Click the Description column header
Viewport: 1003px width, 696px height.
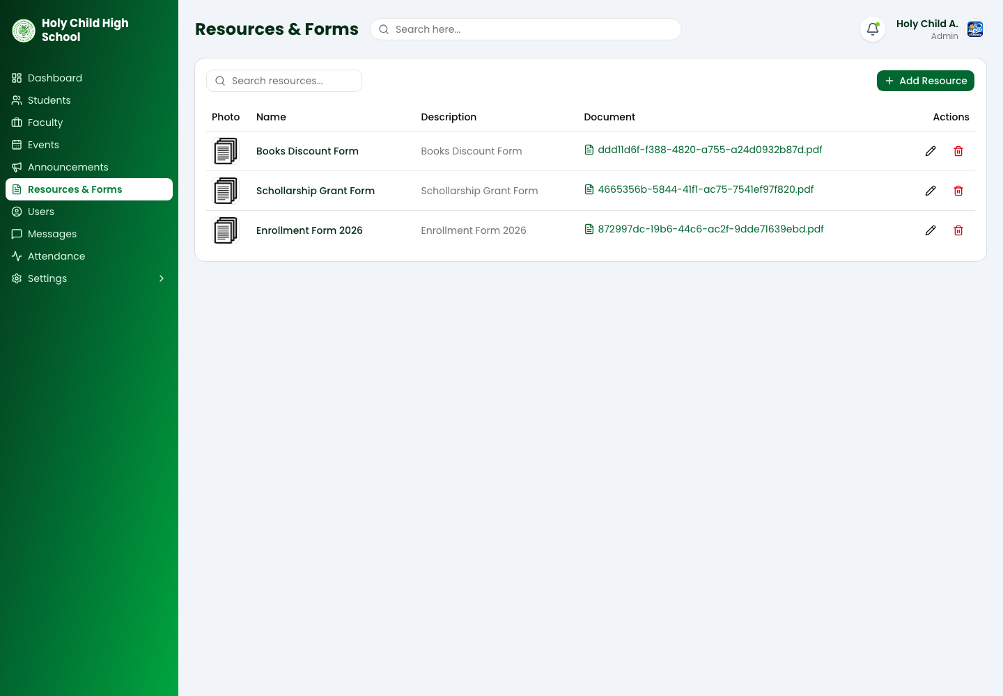[x=449, y=117]
